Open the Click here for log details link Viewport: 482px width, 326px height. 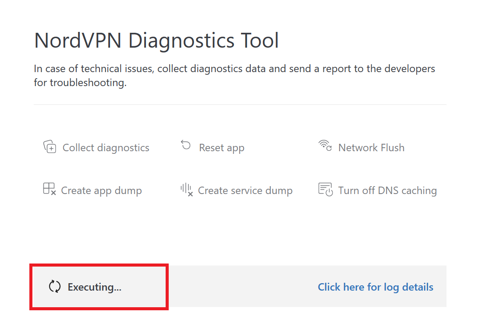click(376, 287)
